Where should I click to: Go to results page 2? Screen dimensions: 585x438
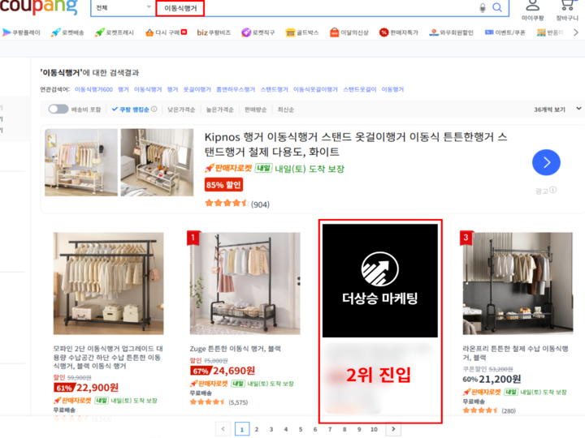coord(258,429)
